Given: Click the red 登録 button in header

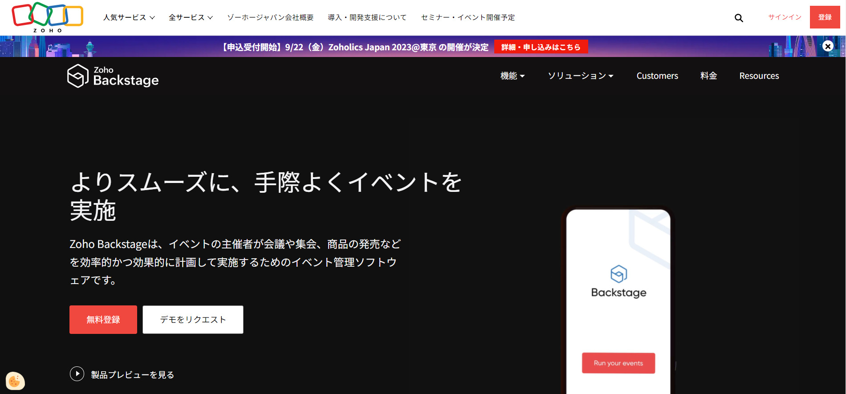Looking at the screenshot, I should coord(825,17).
